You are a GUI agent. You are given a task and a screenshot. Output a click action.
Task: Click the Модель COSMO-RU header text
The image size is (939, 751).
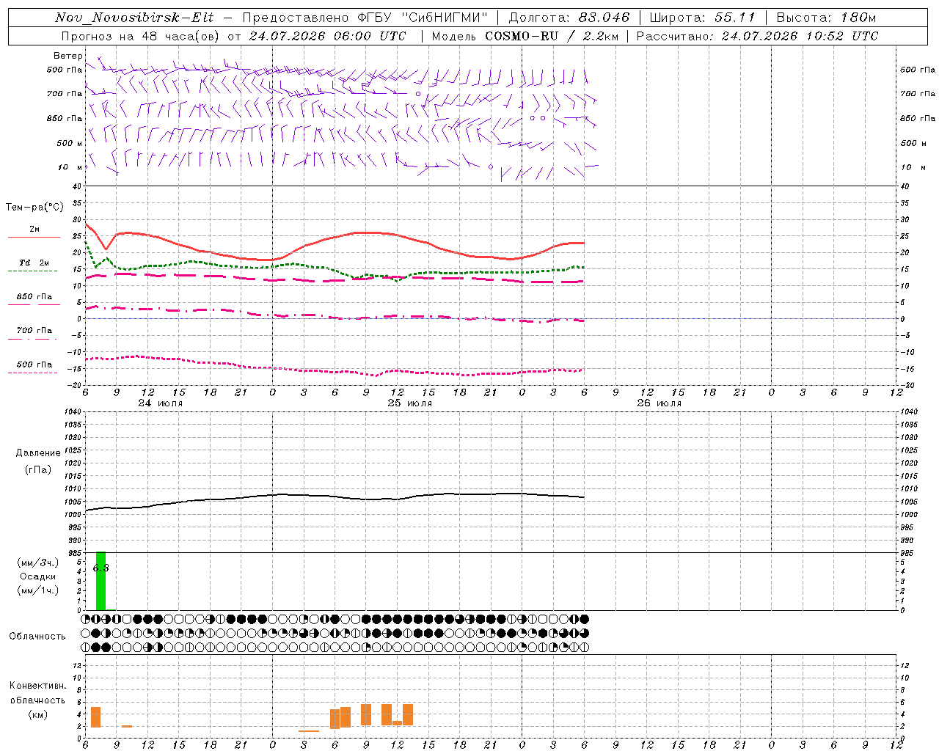pos(525,36)
